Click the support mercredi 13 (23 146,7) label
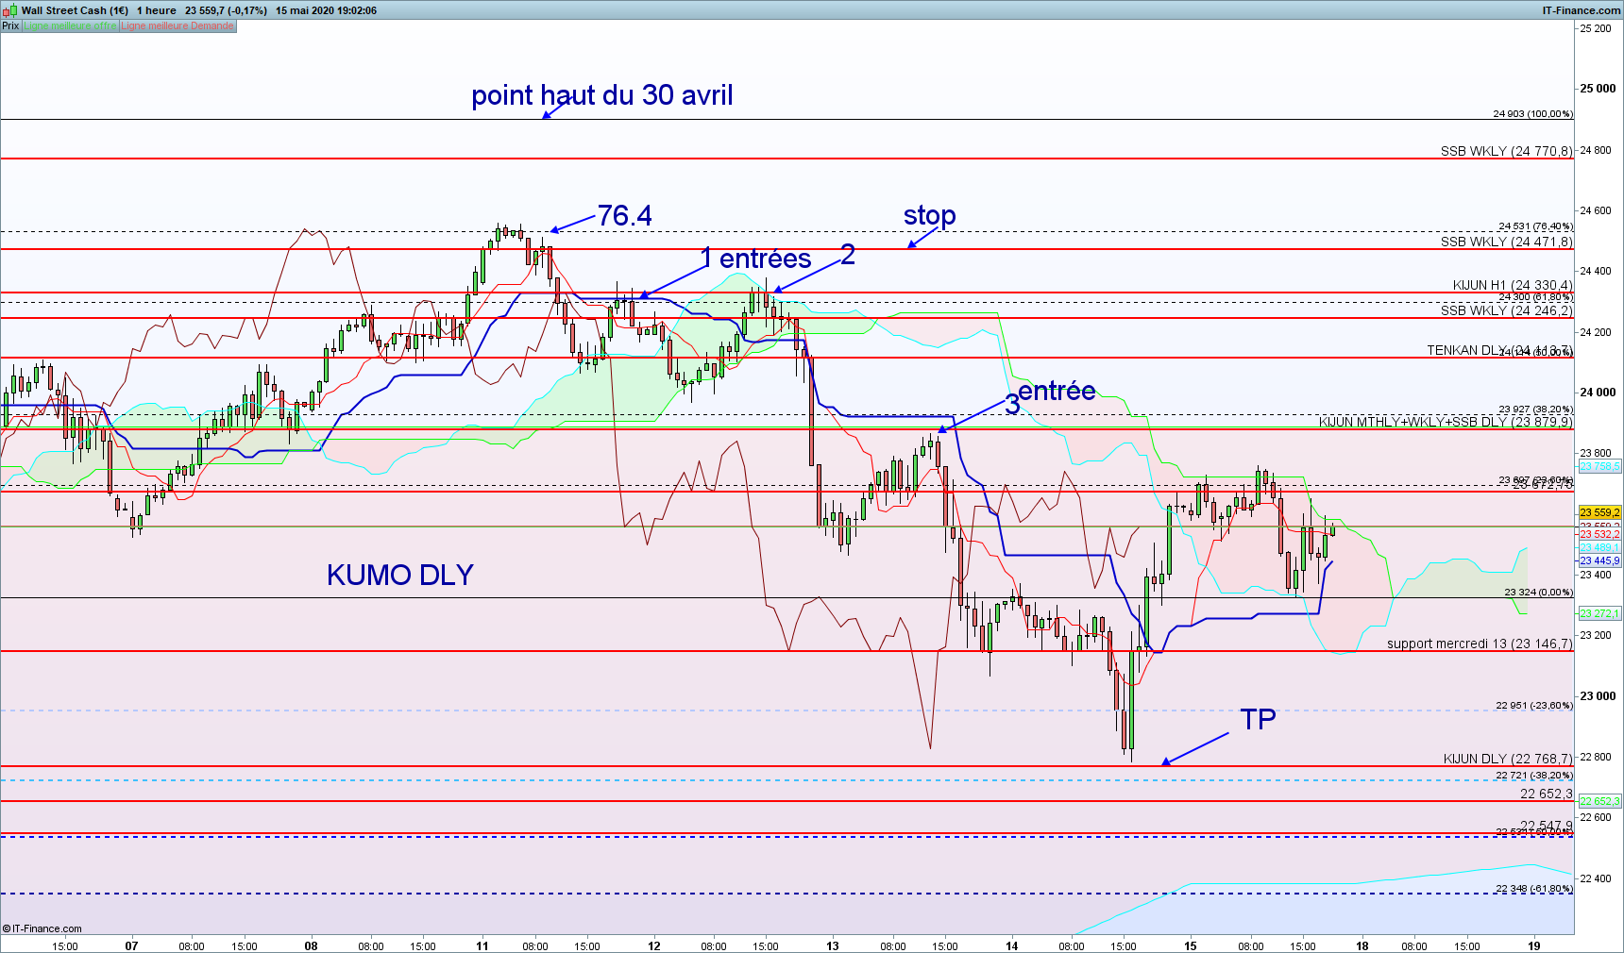The image size is (1624, 953). [1480, 644]
